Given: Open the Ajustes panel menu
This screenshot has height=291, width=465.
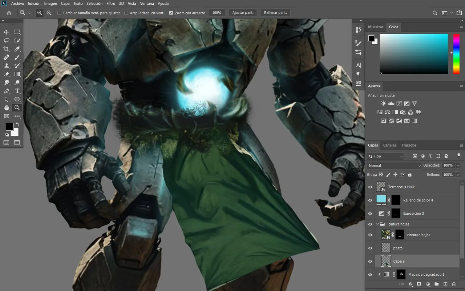Looking at the screenshot, I should click(461, 86).
